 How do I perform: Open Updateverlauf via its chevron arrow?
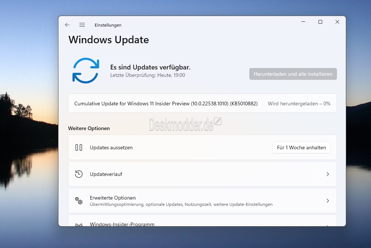[x=328, y=174]
